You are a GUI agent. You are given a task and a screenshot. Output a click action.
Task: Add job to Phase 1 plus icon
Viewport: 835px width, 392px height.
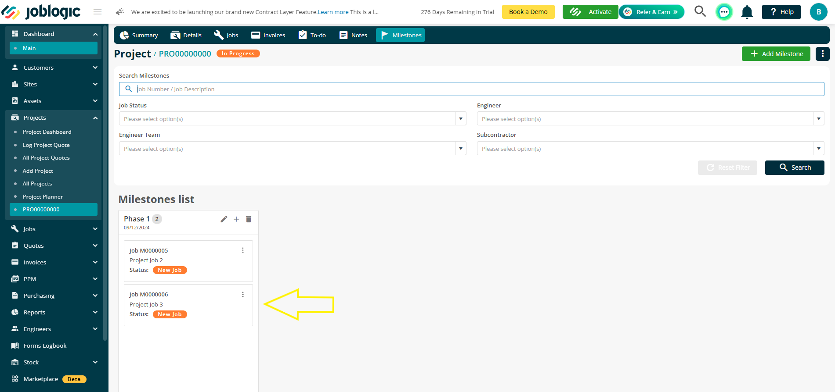[x=236, y=219]
